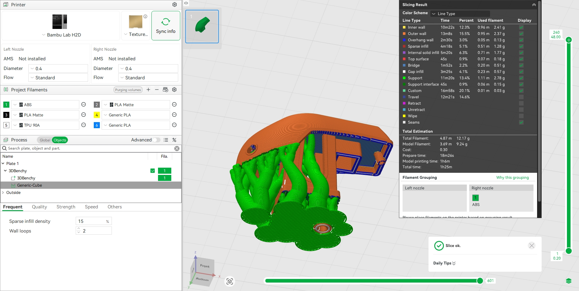Open the AMS filament sync icon

[165, 90]
